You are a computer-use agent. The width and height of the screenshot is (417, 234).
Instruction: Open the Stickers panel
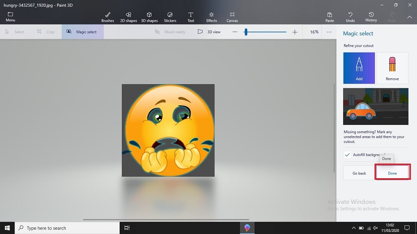[170, 17]
